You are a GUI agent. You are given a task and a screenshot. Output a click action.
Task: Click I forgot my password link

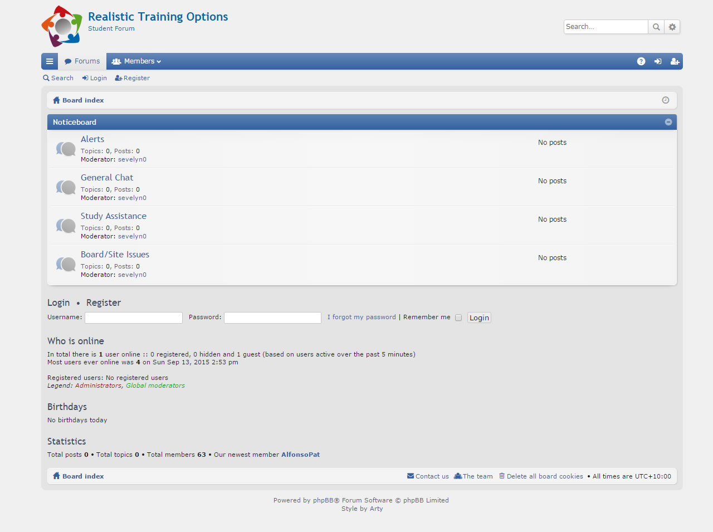click(x=362, y=317)
